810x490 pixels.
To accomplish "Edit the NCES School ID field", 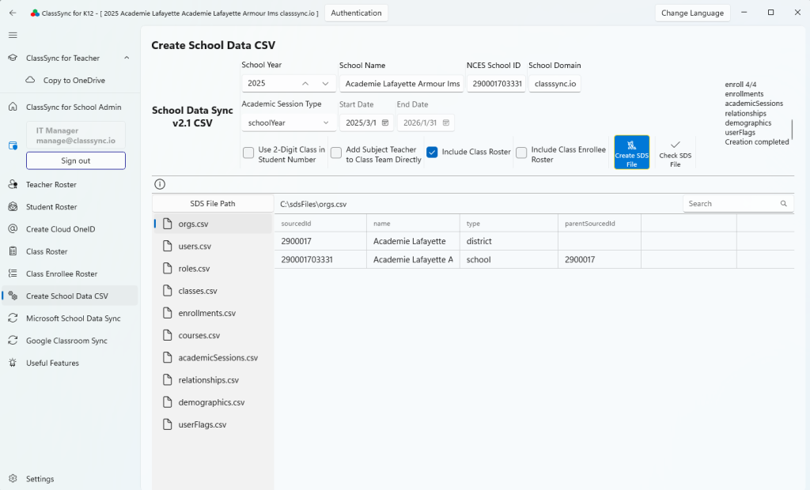I will 497,84.
